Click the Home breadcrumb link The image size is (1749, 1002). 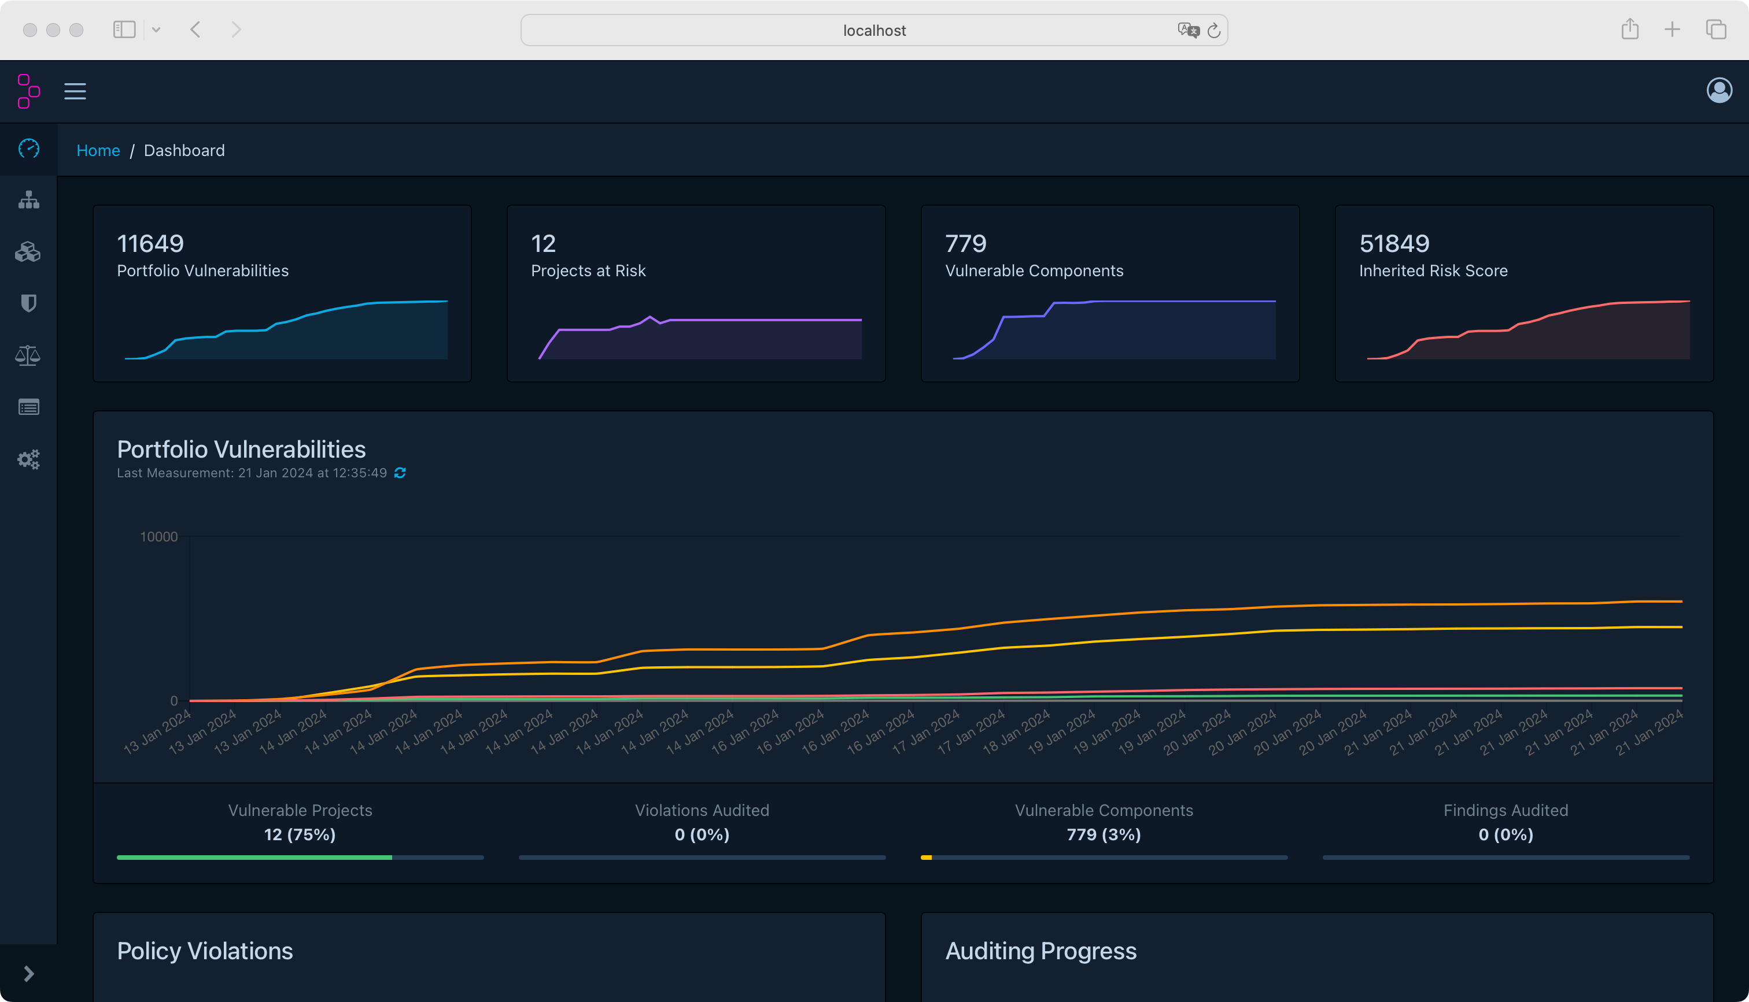(98, 150)
